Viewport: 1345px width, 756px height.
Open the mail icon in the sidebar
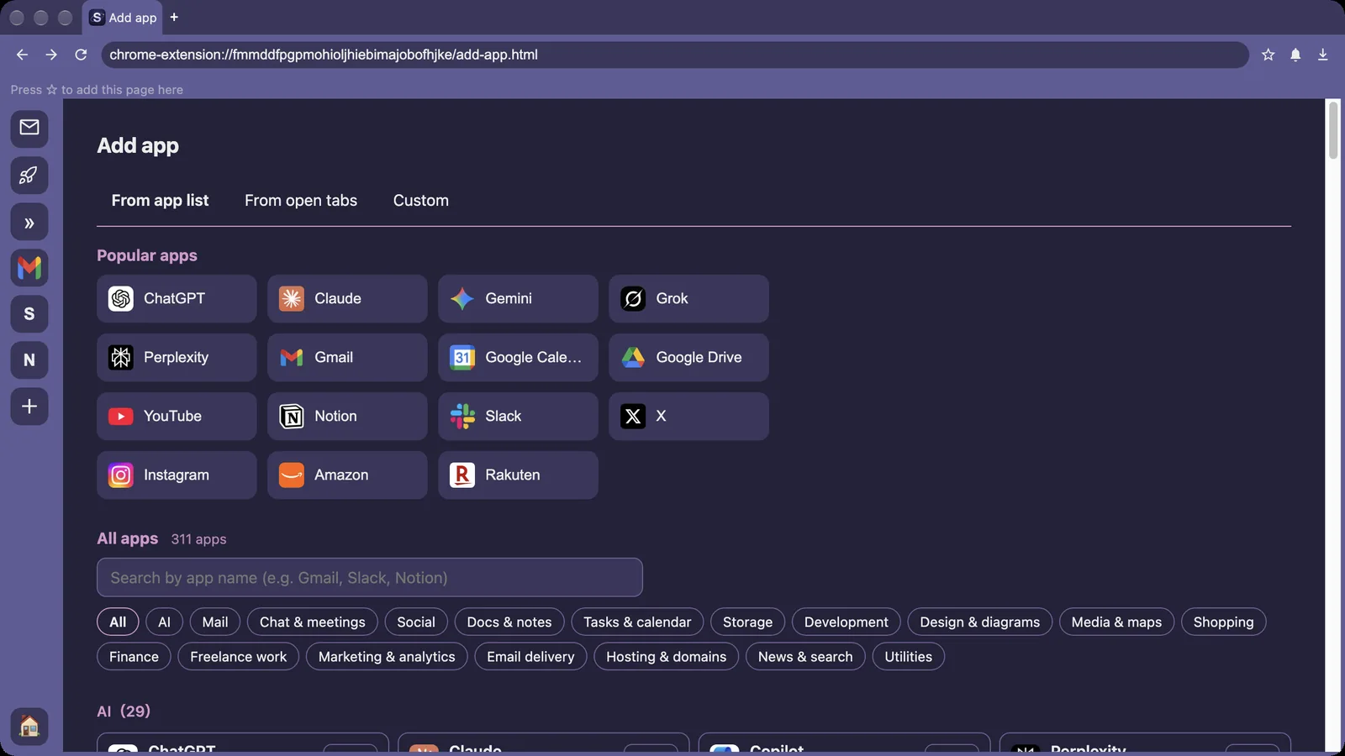click(29, 128)
